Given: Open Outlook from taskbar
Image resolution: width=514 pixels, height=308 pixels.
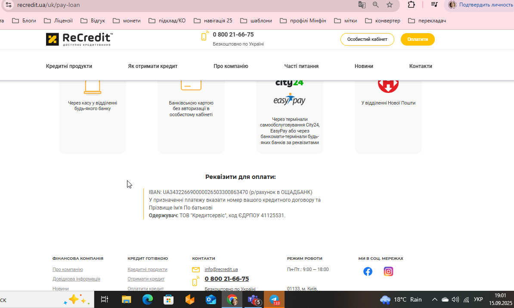Looking at the screenshot, I should 211,299.
